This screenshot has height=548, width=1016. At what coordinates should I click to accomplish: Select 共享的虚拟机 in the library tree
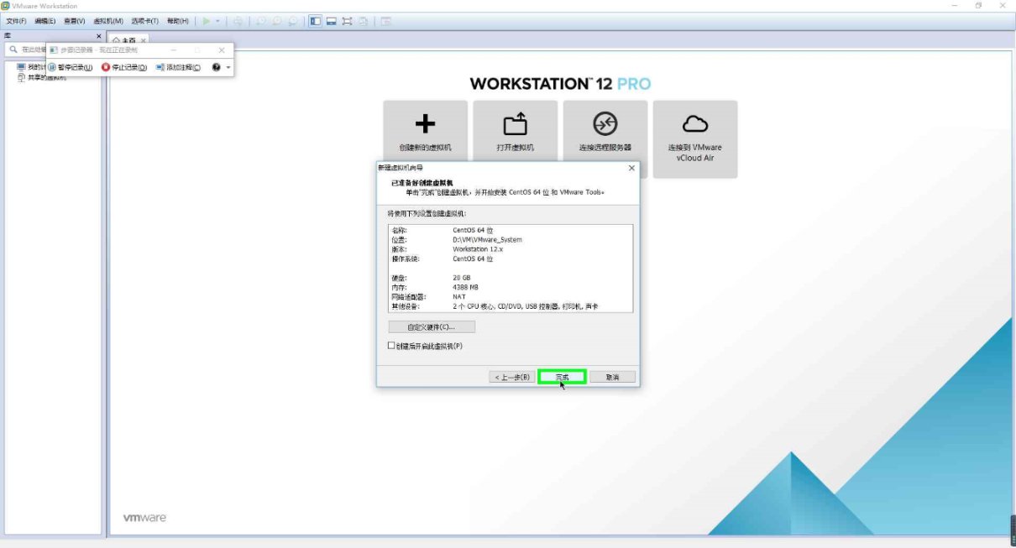[x=42, y=77]
